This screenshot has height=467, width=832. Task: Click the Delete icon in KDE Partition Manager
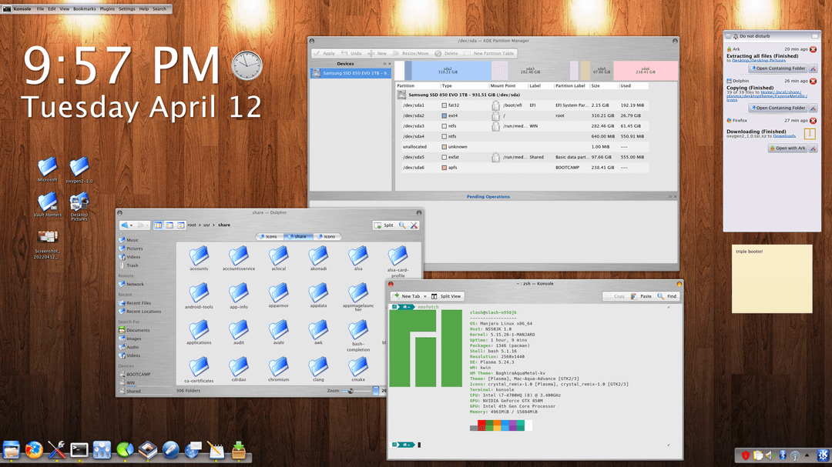tap(438, 53)
